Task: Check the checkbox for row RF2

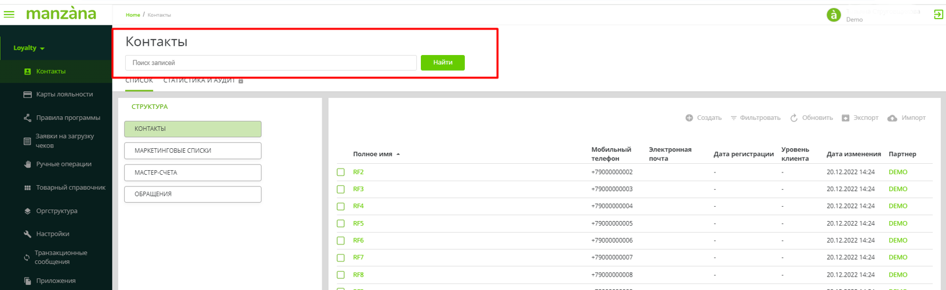Action: 341,172
